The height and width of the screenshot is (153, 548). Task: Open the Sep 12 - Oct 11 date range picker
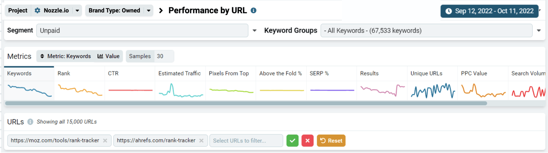(x=489, y=11)
